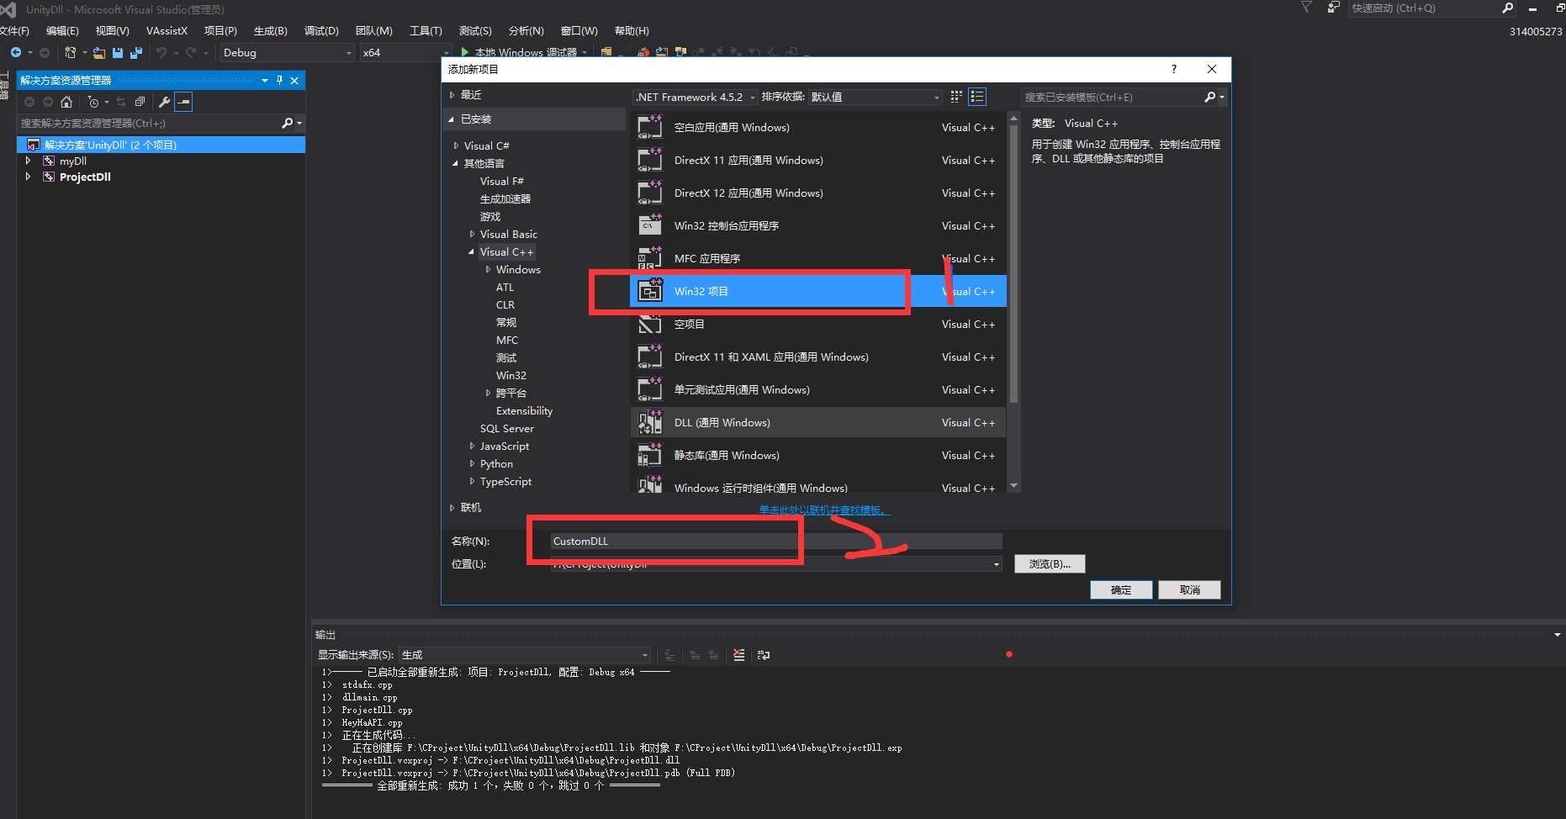This screenshot has height=819, width=1566.
Task: Open 生成(B) build menu
Action: tap(270, 30)
